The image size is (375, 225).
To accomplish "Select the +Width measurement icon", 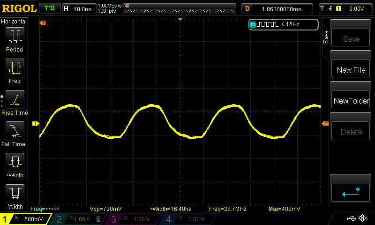I will click(x=15, y=162).
